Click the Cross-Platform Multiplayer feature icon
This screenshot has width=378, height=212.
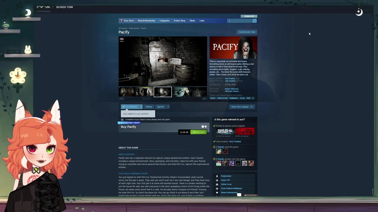point(217,188)
